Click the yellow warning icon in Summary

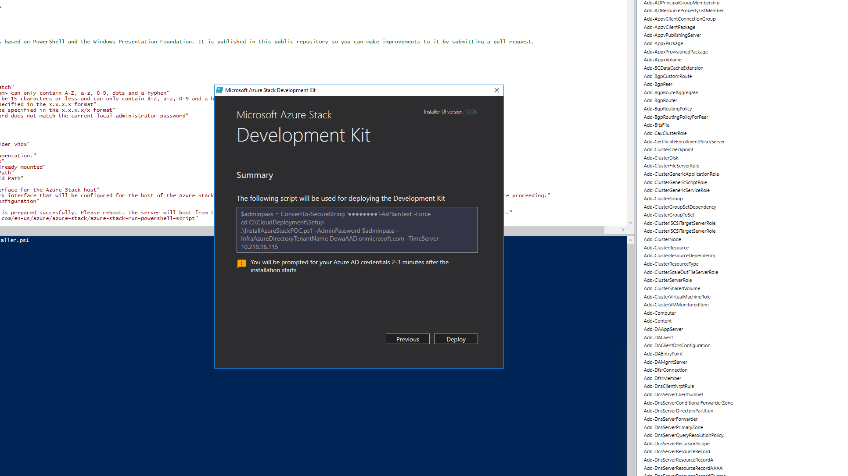click(x=241, y=264)
